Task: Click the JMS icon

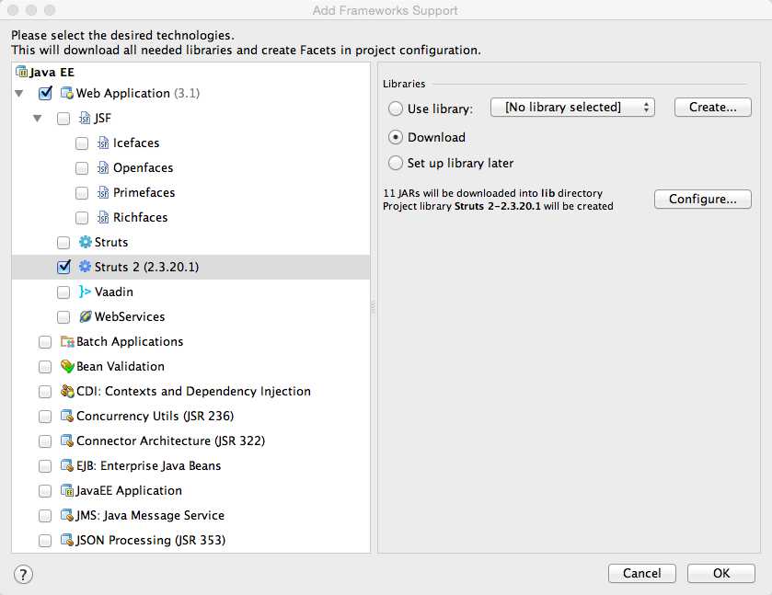Action: (67, 515)
